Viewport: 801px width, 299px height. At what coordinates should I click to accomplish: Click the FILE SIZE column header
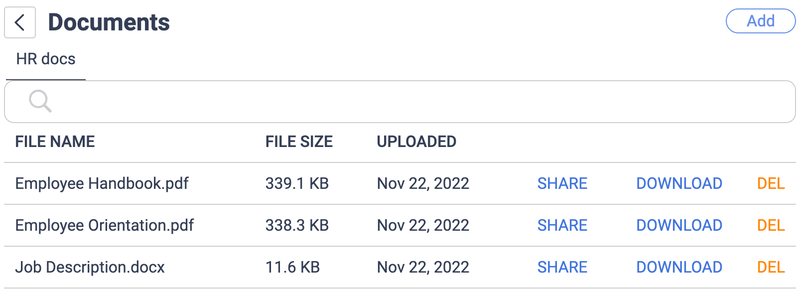[299, 142]
